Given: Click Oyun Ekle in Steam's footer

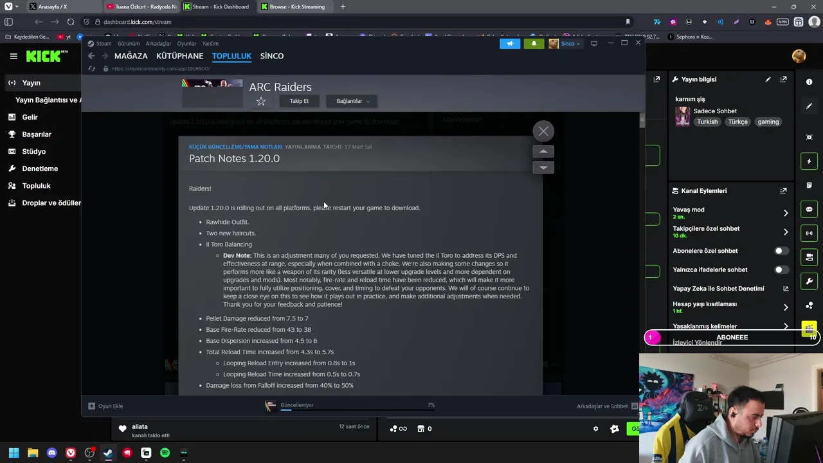Looking at the screenshot, I should 105,406.
